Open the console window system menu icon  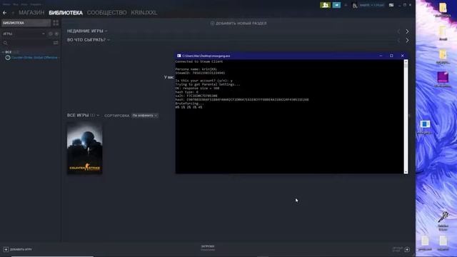coord(179,56)
